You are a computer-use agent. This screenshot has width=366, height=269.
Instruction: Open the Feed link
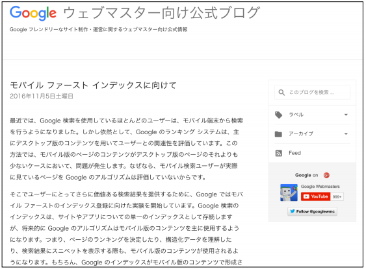coord(294,153)
